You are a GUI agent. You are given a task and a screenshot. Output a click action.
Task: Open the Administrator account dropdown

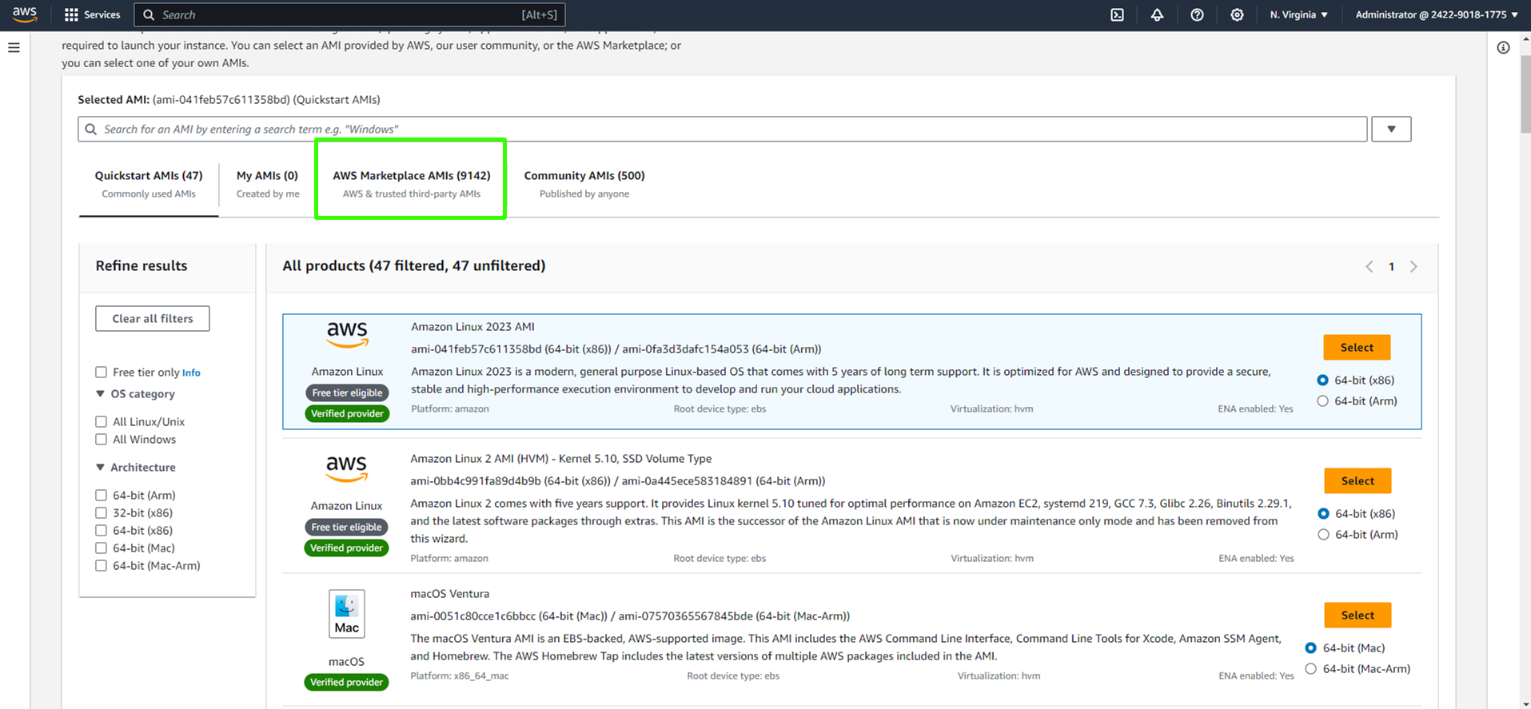coord(1436,14)
